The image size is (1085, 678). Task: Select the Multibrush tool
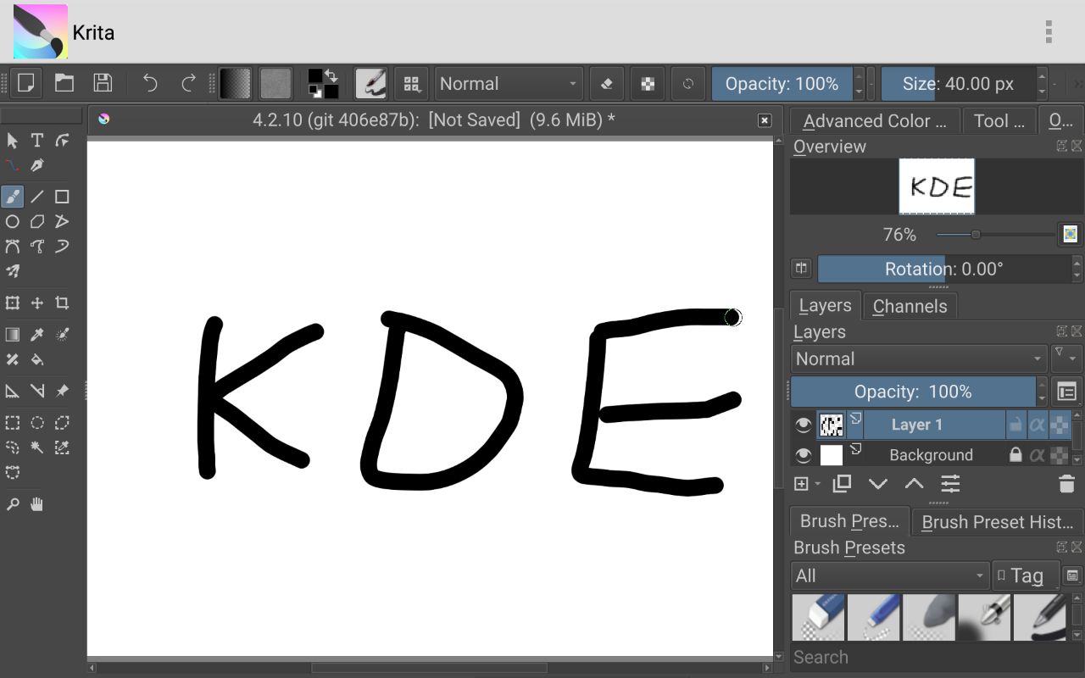(x=13, y=271)
